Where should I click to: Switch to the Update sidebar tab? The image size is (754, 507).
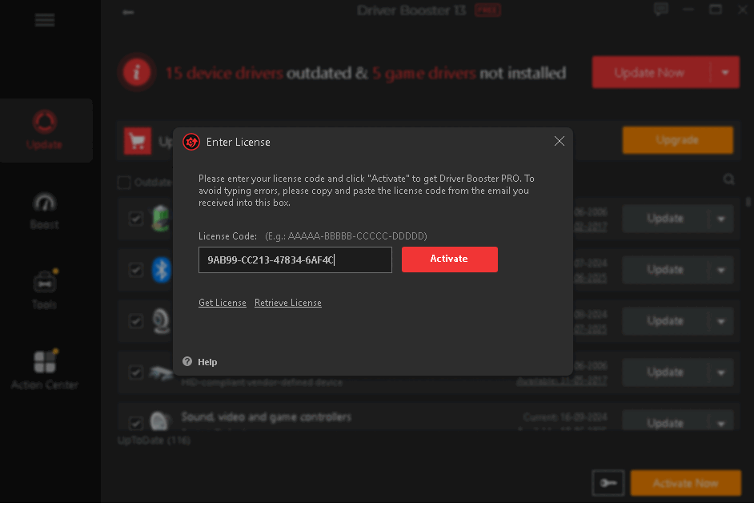46,131
